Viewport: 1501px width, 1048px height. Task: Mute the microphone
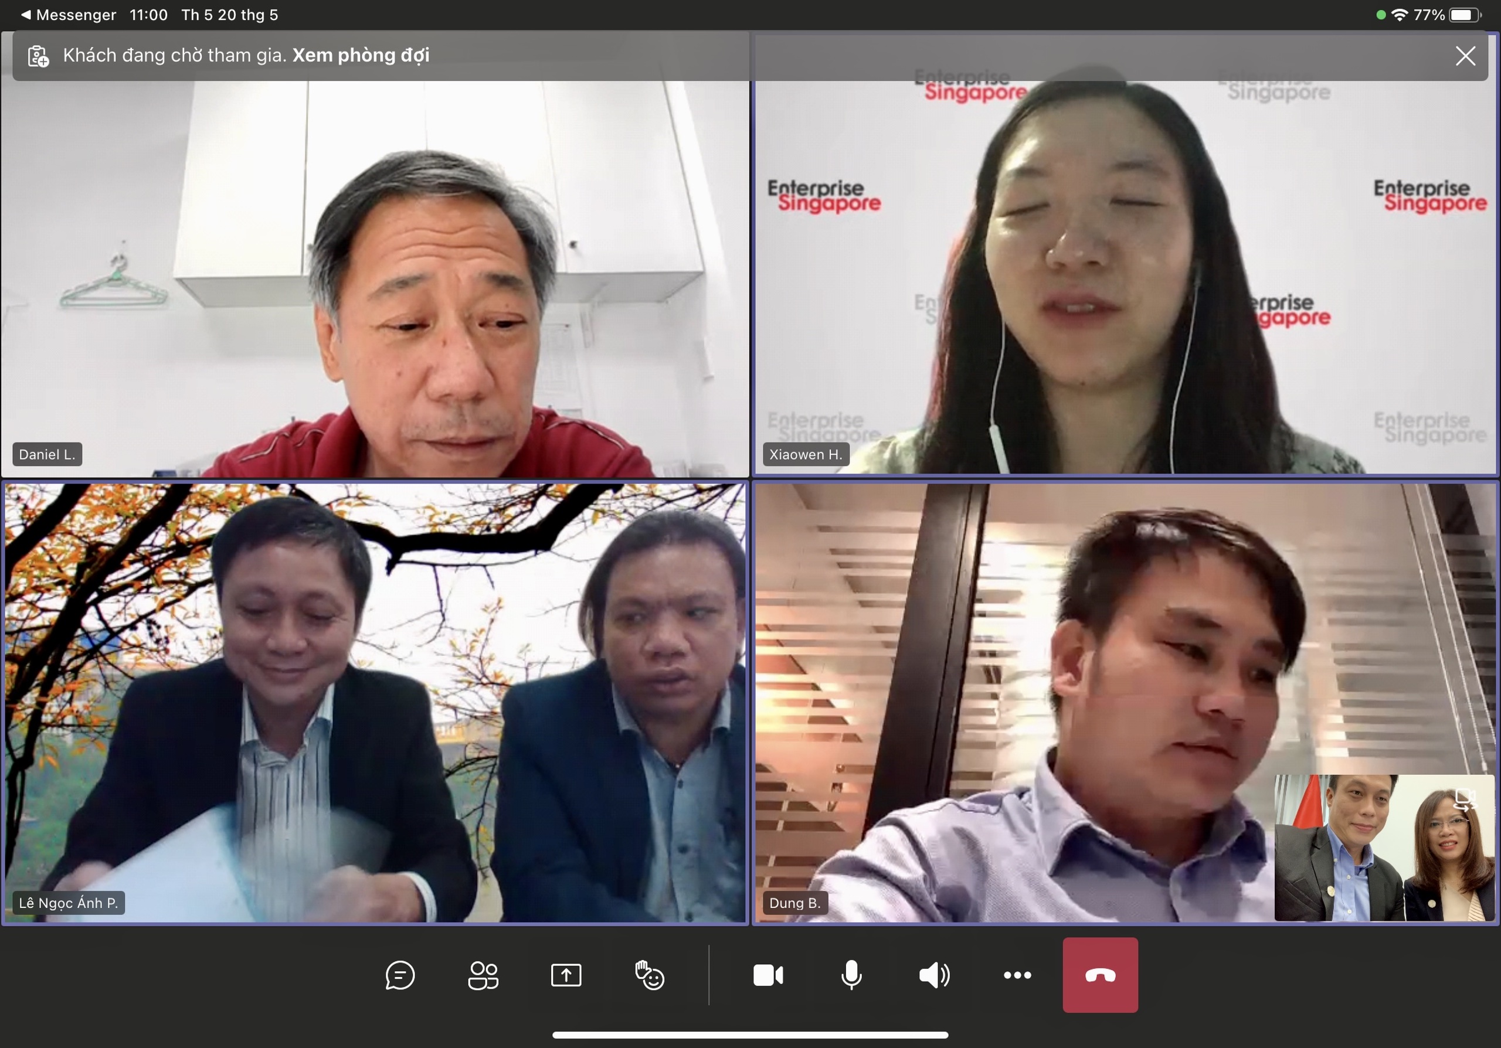851,975
